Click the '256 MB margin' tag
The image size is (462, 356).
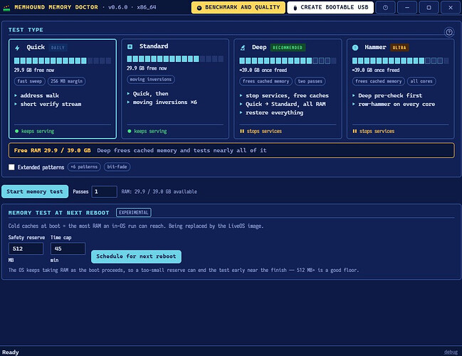pos(67,81)
